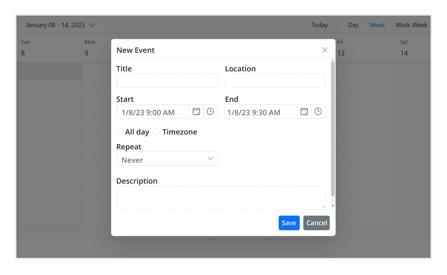
Task: Enable the Timezone checkbox
Action: click(x=156, y=131)
